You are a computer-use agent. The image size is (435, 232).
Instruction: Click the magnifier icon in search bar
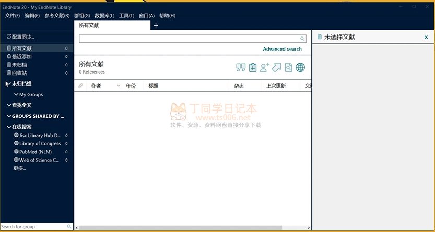tap(302, 39)
